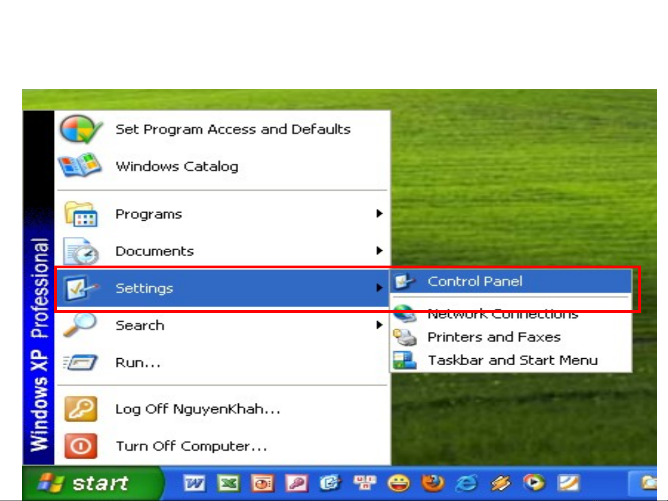Select the Search menu entry
Screen dimensions: 668x501
click(223, 325)
